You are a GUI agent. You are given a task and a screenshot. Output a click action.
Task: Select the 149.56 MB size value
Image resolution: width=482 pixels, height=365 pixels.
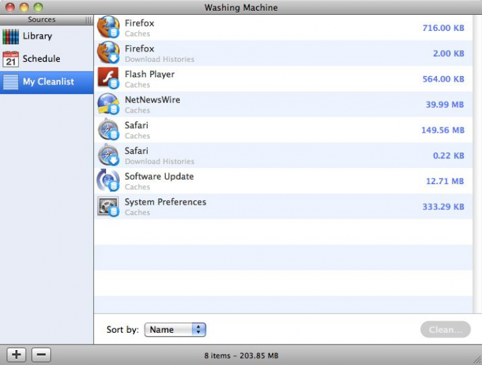point(443,130)
